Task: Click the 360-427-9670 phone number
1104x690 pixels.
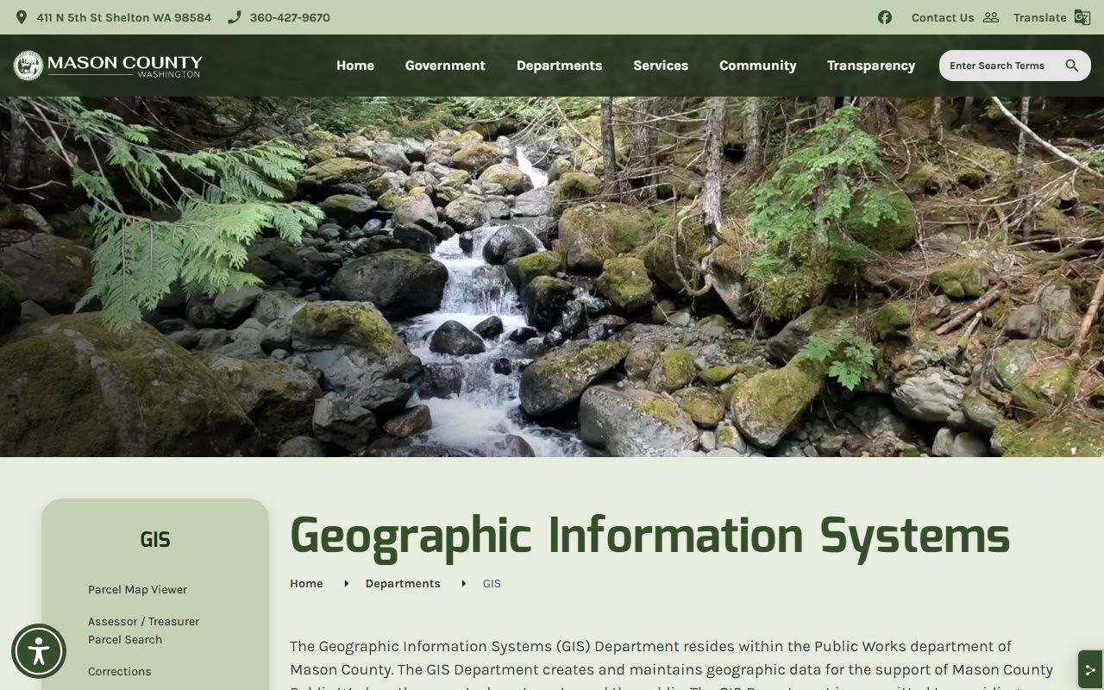Action: pyautogui.click(x=290, y=17)
